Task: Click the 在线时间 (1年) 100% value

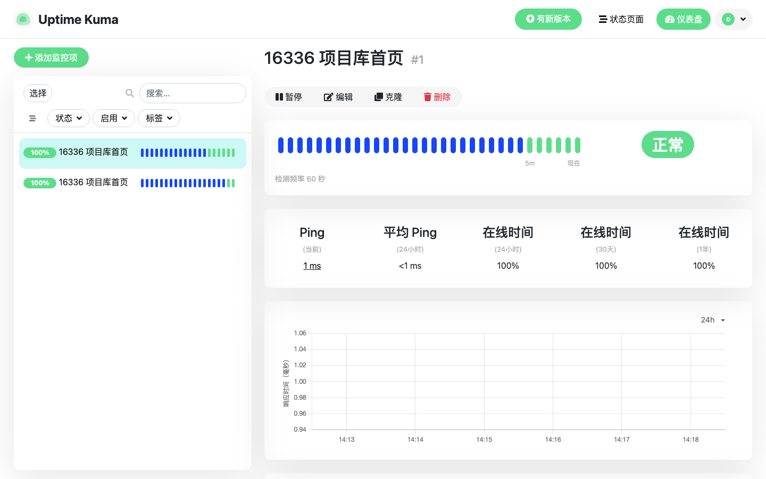Action: 704,266
